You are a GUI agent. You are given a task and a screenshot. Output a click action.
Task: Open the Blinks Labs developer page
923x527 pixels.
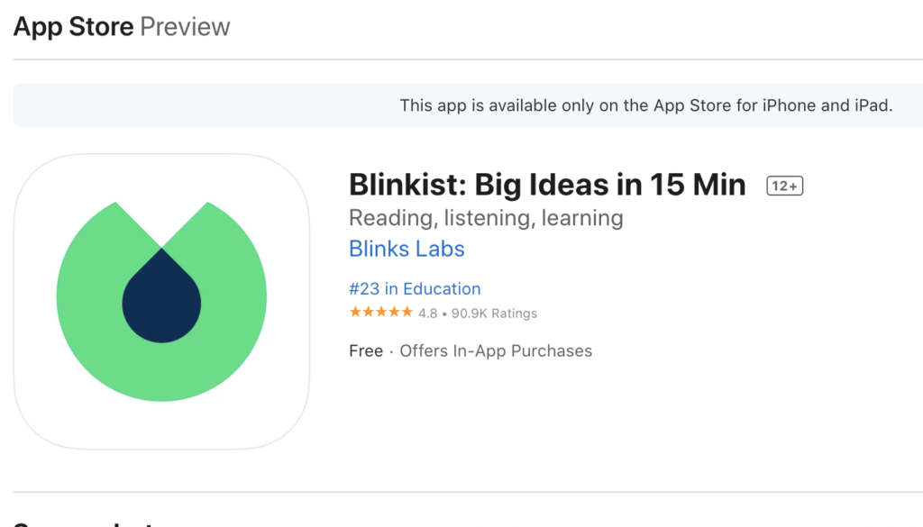[x=407, y=249]
